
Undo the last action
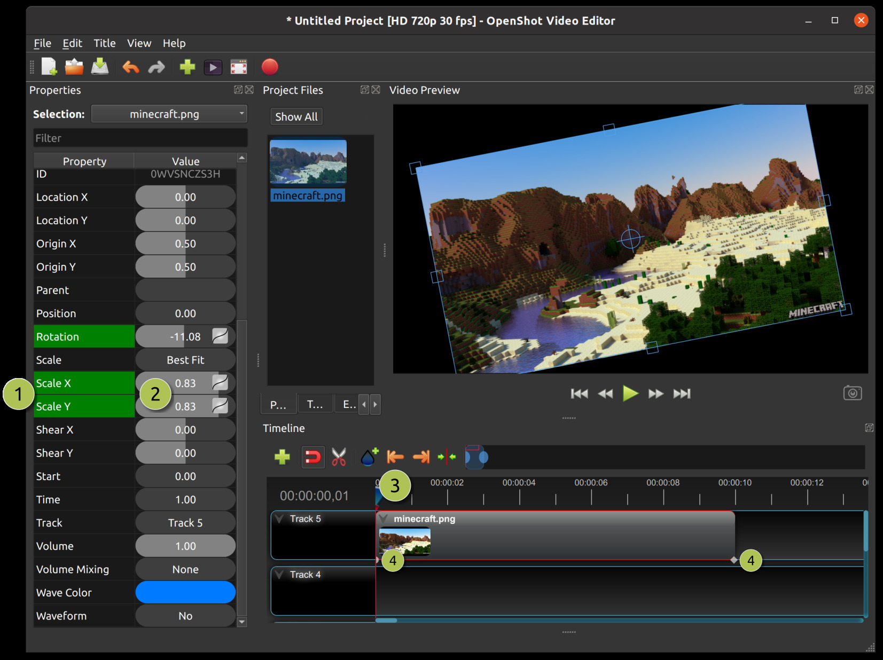coord(130,66)
